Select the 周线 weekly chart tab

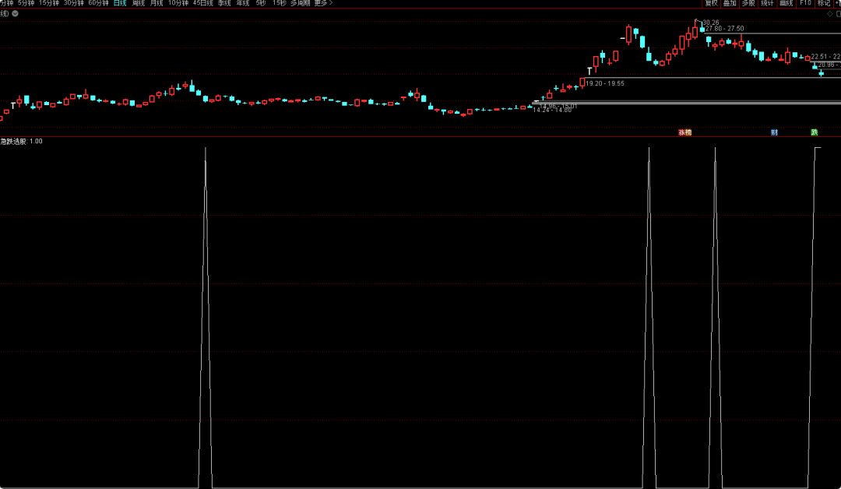[x=139, y=3]
